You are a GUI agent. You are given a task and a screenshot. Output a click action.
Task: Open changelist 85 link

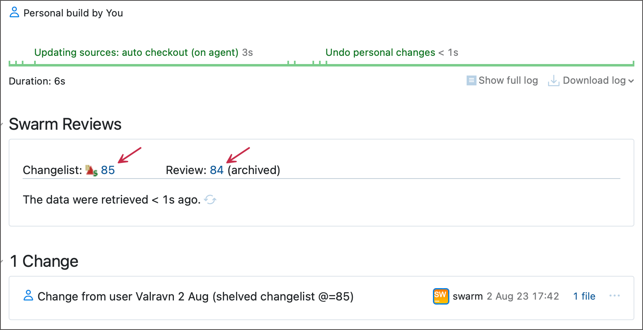(108, 170)
